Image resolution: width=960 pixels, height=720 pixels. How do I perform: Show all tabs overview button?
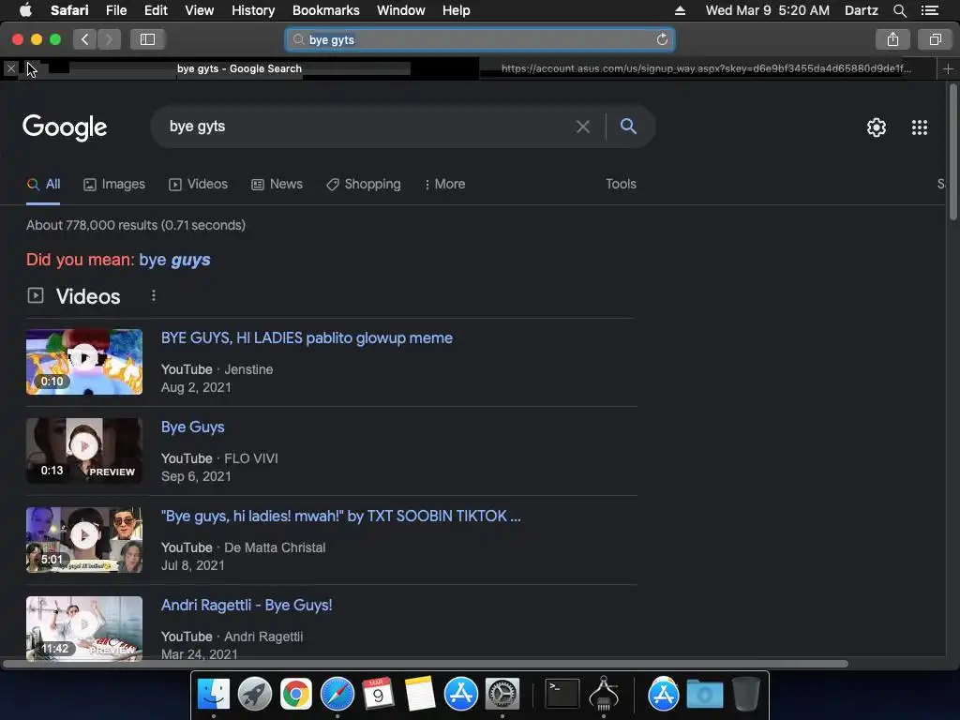[935, 39]
